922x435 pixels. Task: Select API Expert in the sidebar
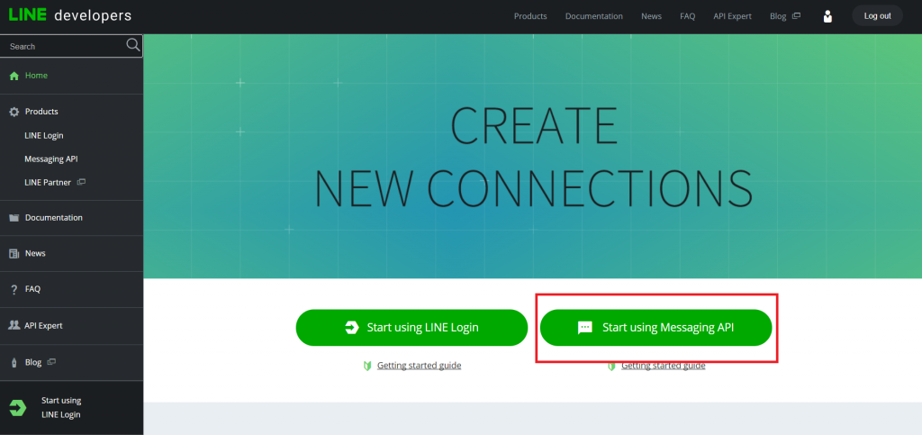(x=43, y=326)
